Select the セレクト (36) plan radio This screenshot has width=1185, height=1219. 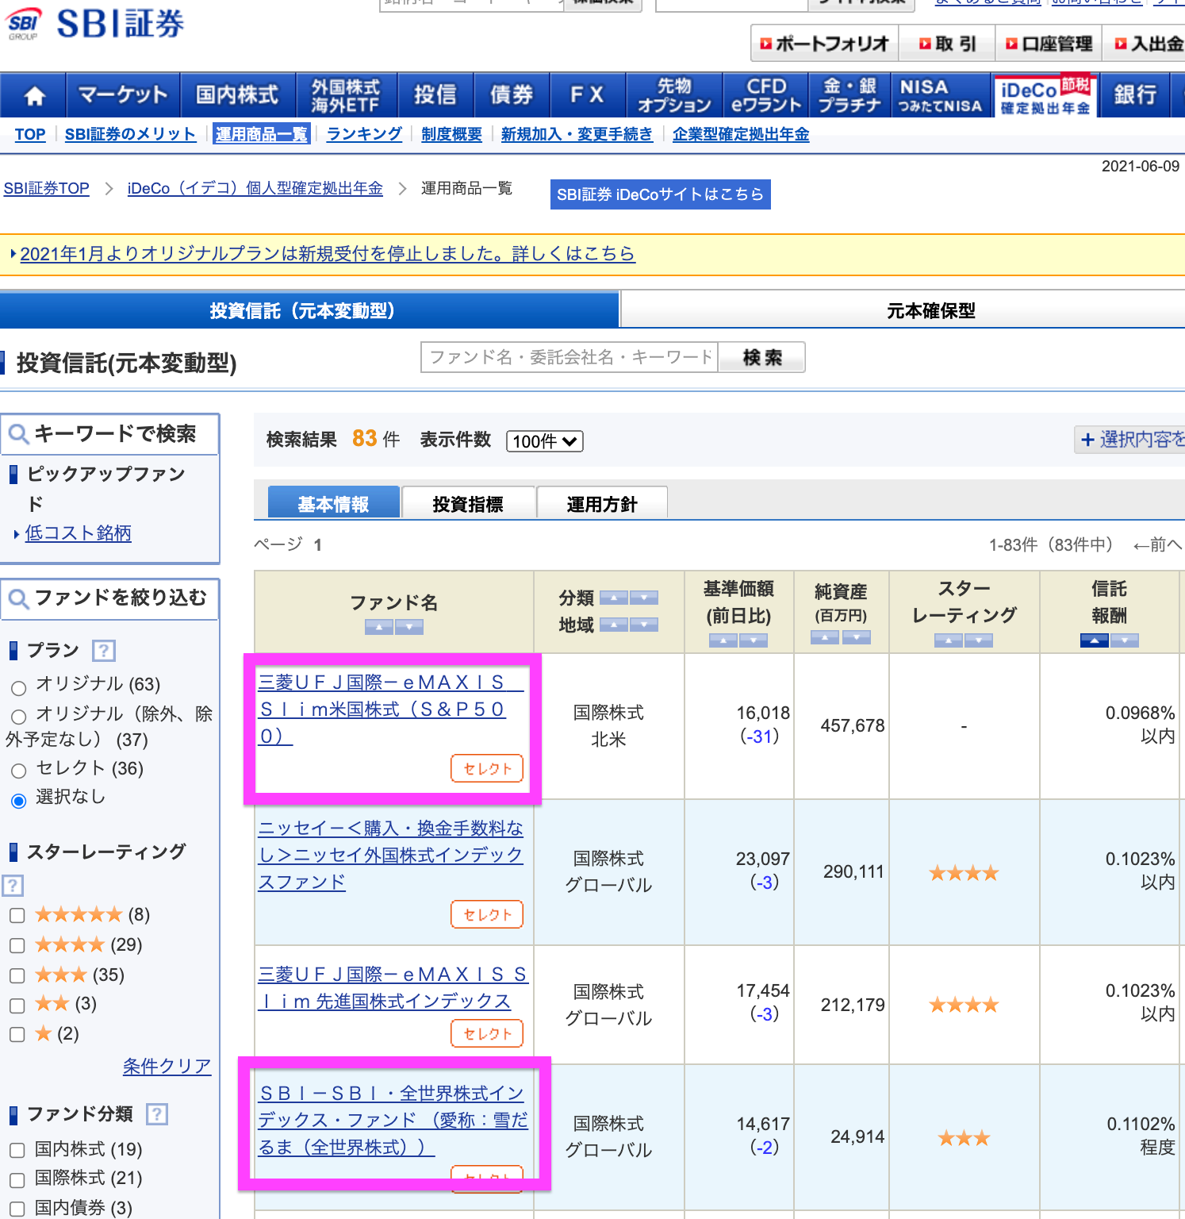coord(19,770)
